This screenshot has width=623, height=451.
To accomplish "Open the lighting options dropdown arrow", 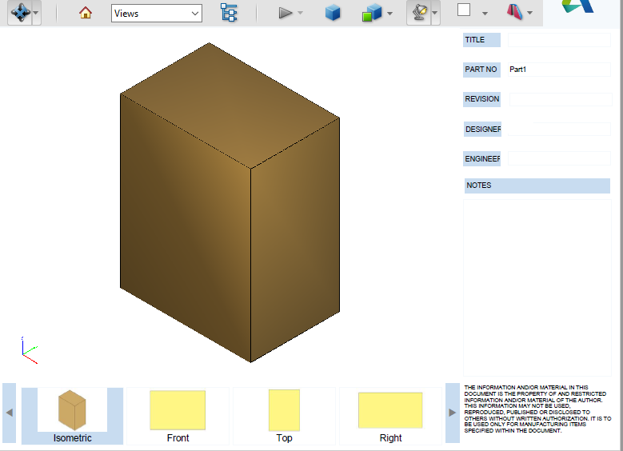I will (x=435, y=13).
